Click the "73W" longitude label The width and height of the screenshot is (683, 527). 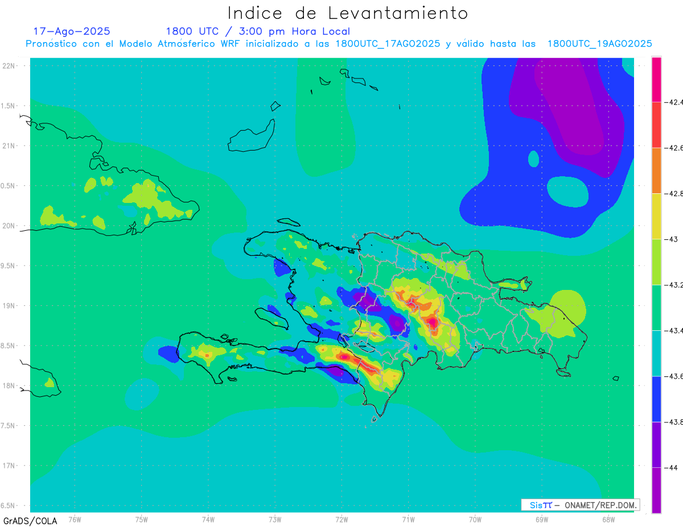point(275,520)
